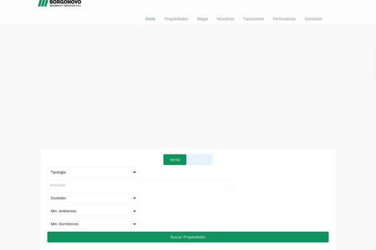The width and height of the screenshot is (376, 250).
Task: Click the Borgonovo logo
Action: point(60,3)
